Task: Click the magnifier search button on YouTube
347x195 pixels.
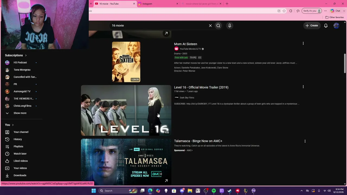Action: click(x=218, y=25)
